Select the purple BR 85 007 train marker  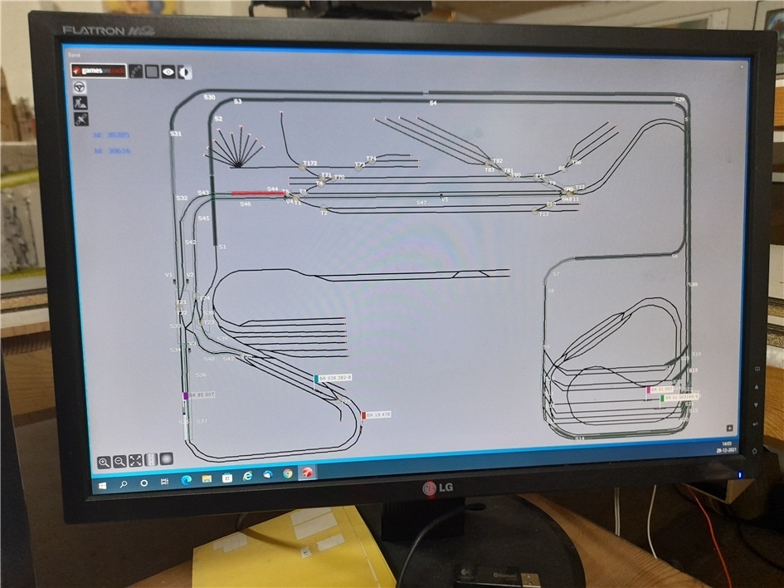[x=186, y=395]
